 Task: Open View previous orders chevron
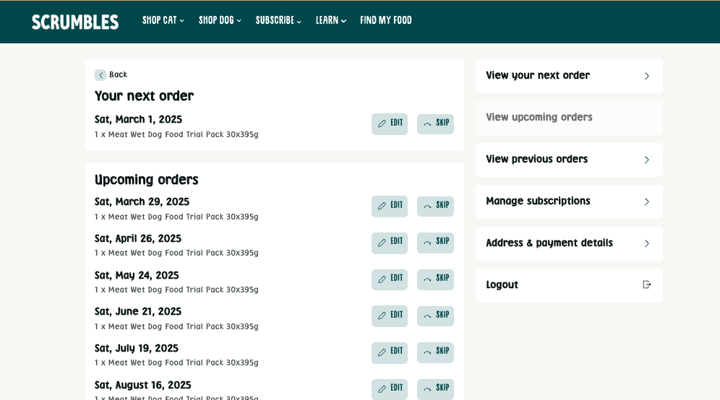tap(646, 160)
